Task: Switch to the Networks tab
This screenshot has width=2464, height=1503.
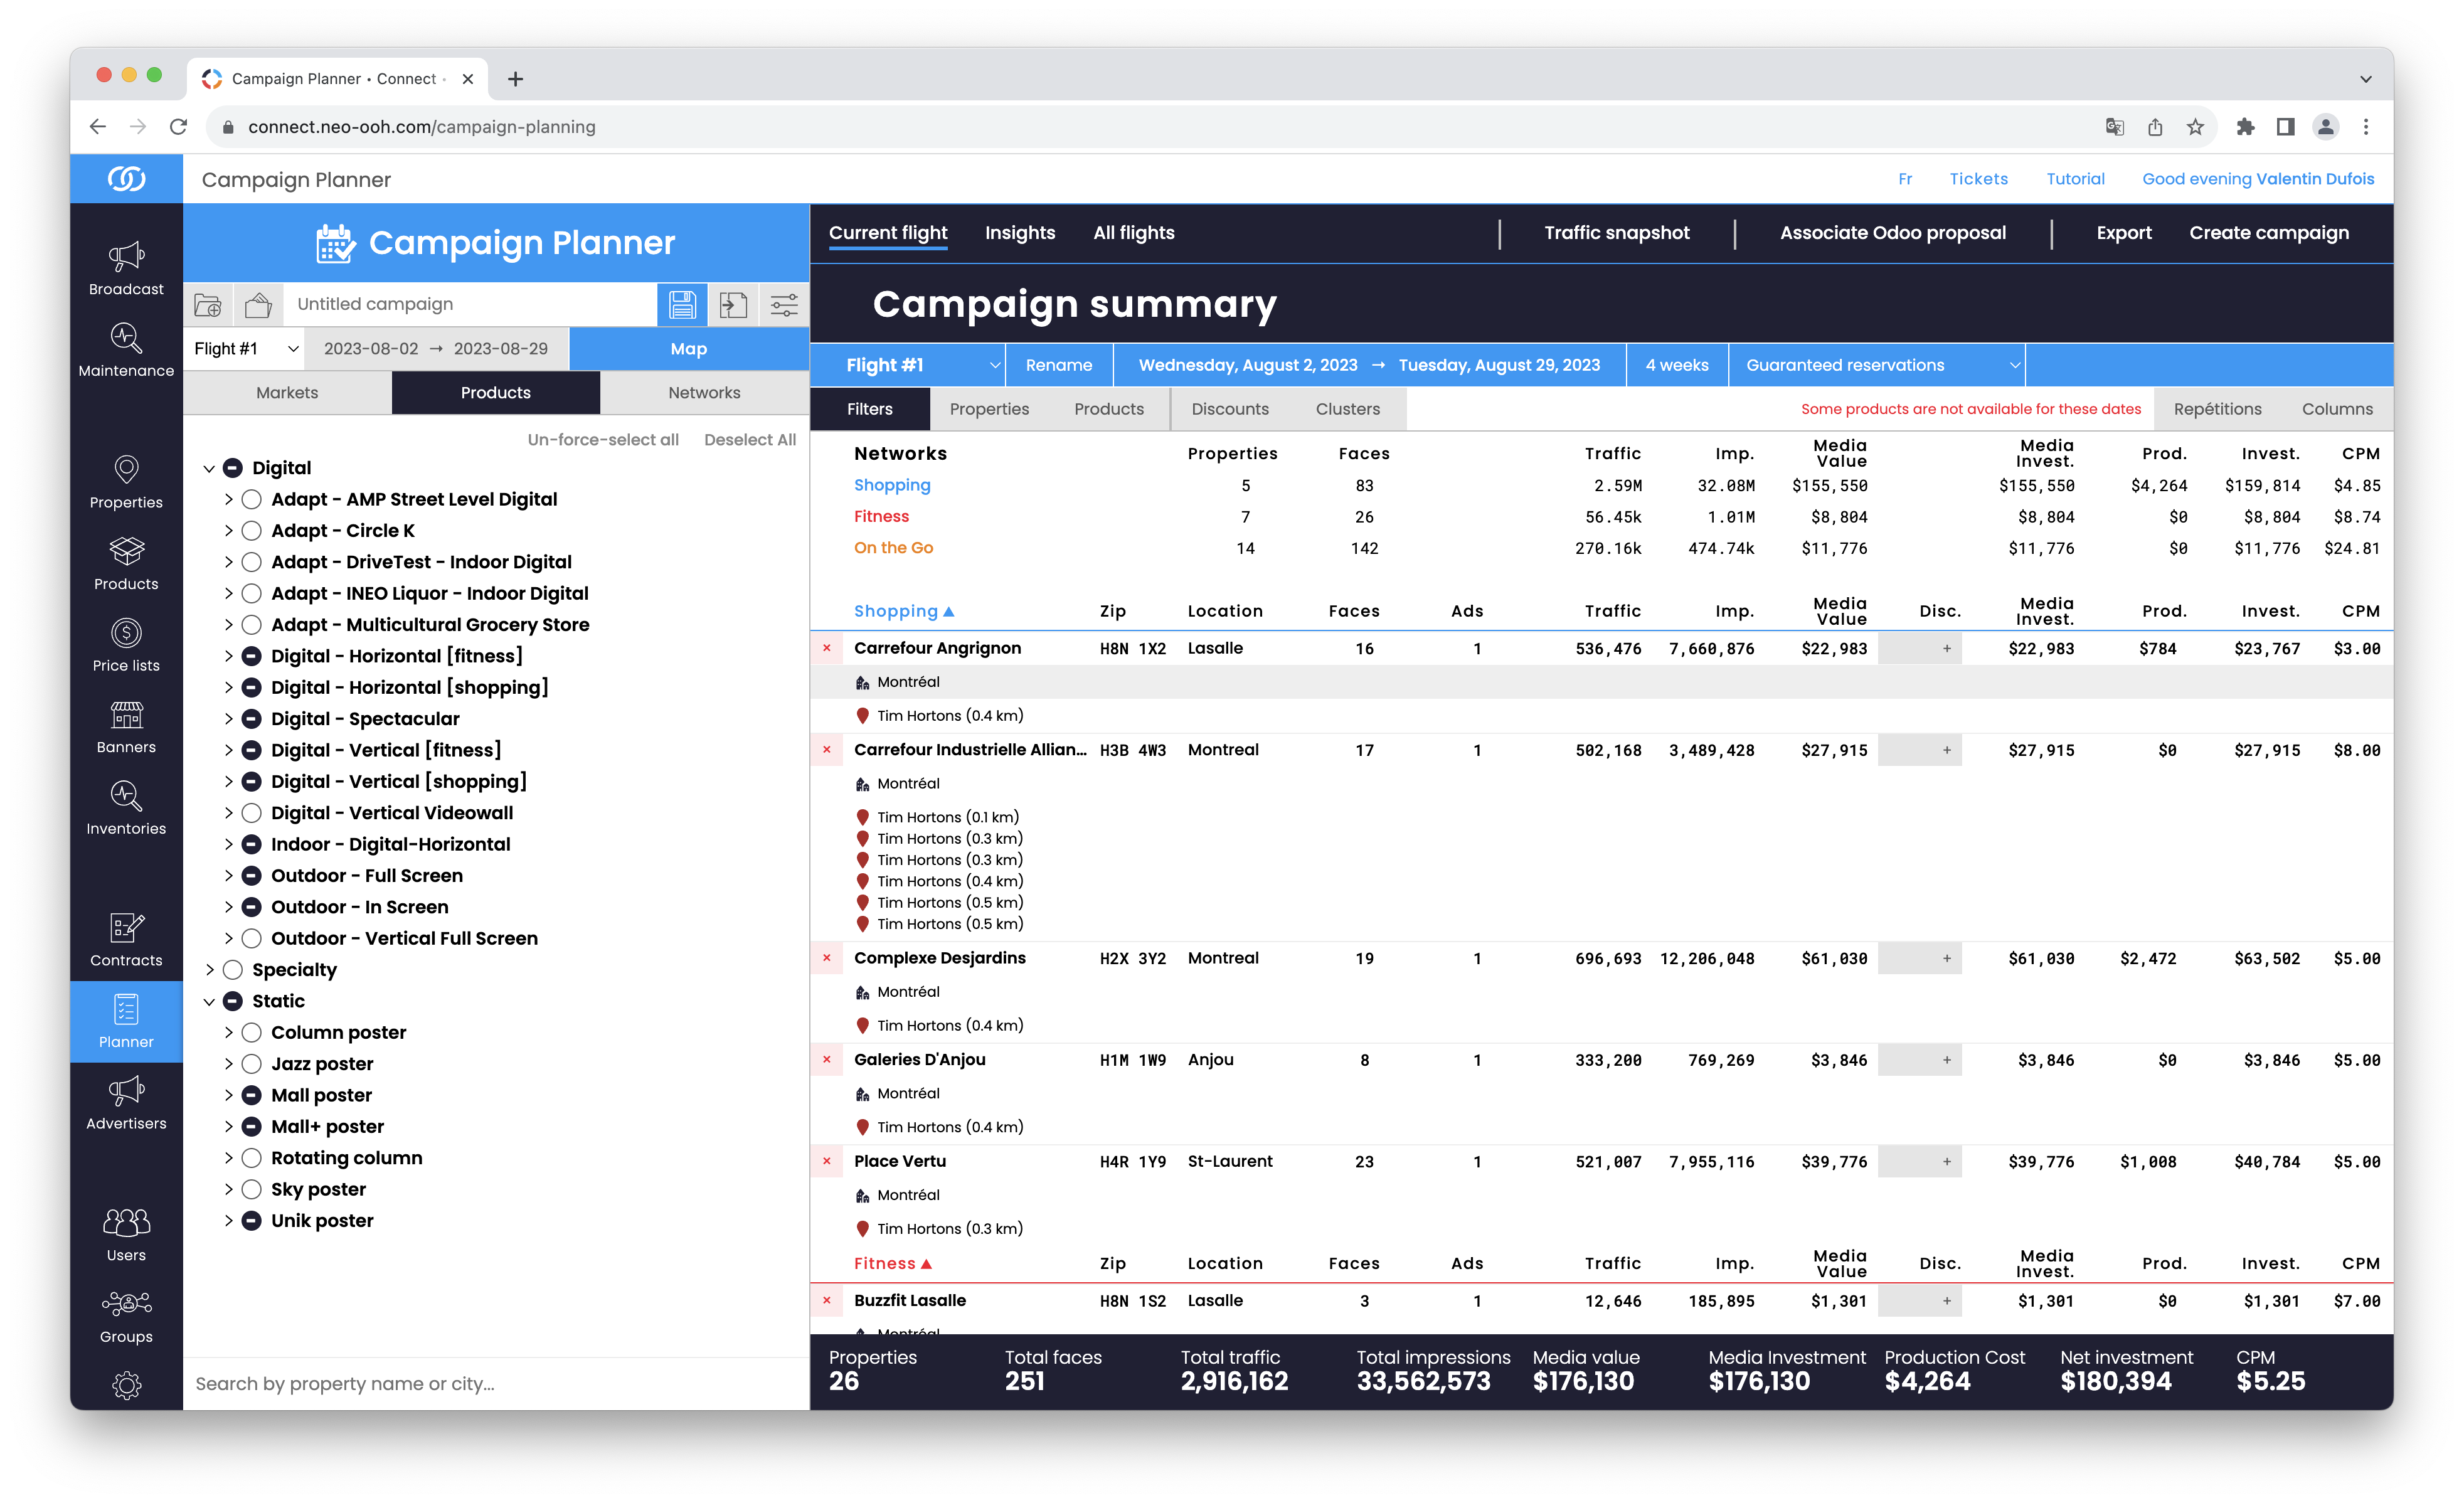Action: (x=704, y=393)
